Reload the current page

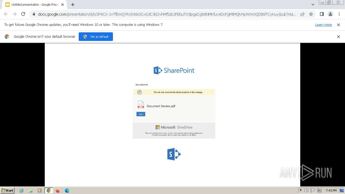pyautogui.click(x=23, y=14)
